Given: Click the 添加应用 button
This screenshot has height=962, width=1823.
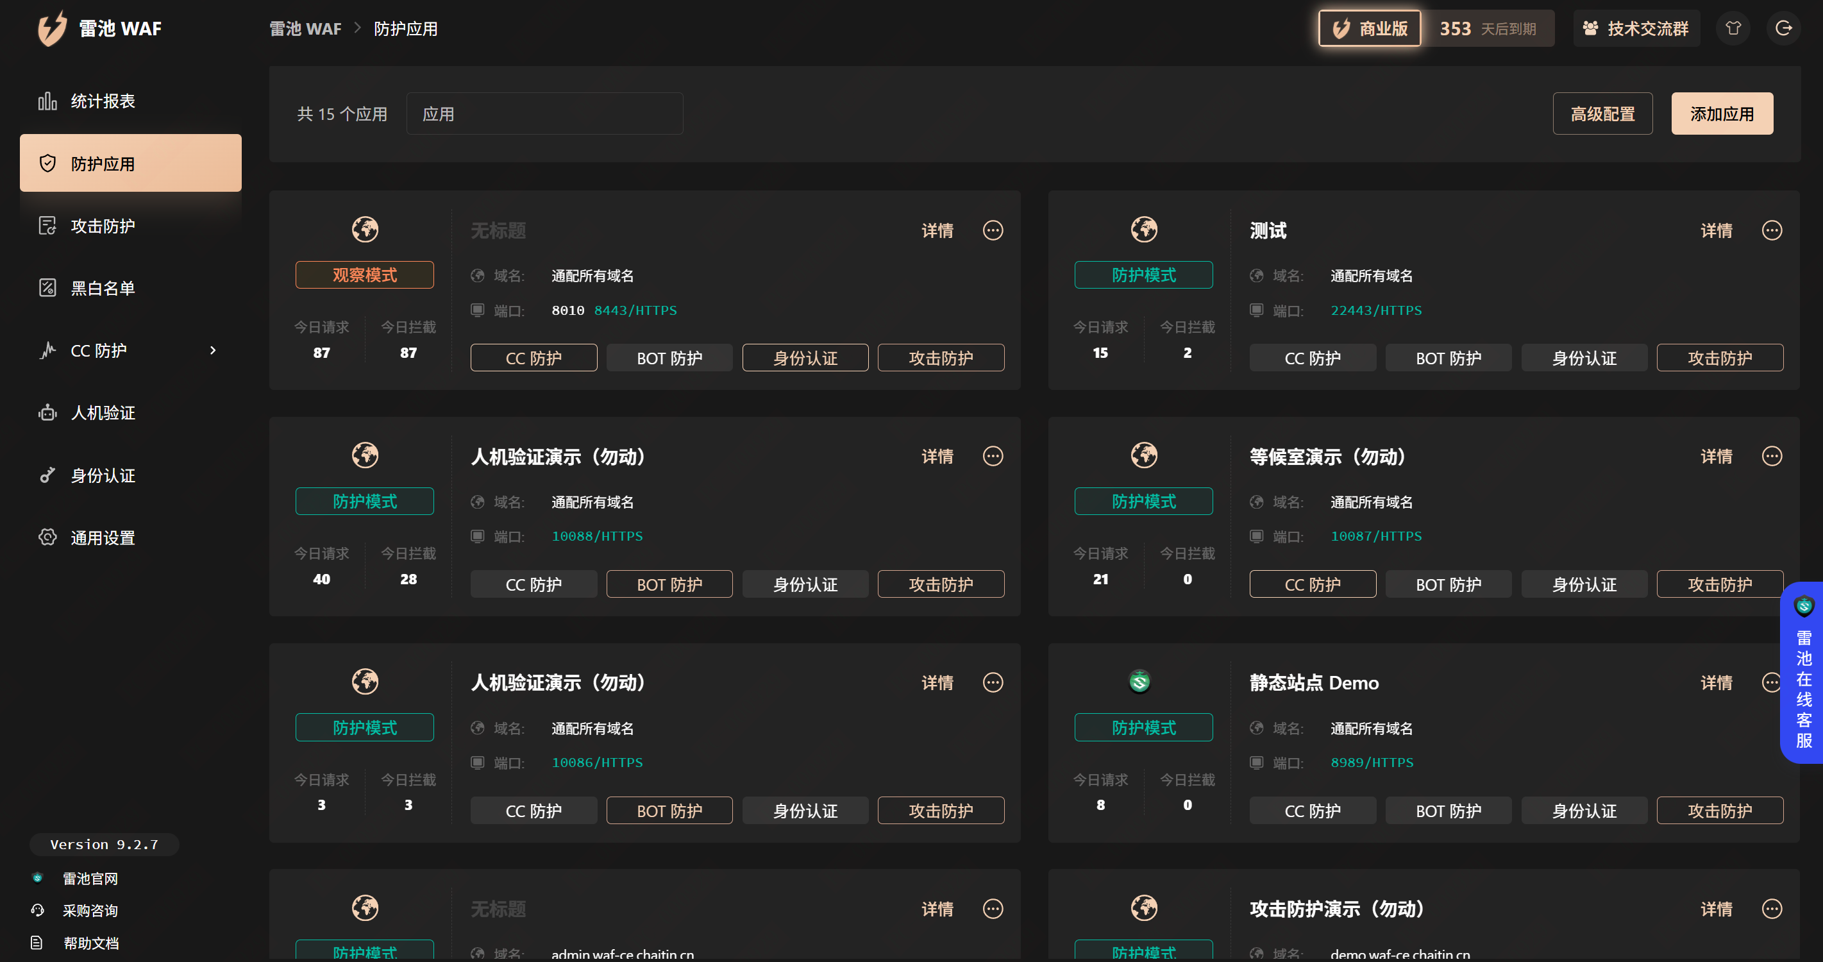Looking at the screenshot, I should pos(1721,114).
